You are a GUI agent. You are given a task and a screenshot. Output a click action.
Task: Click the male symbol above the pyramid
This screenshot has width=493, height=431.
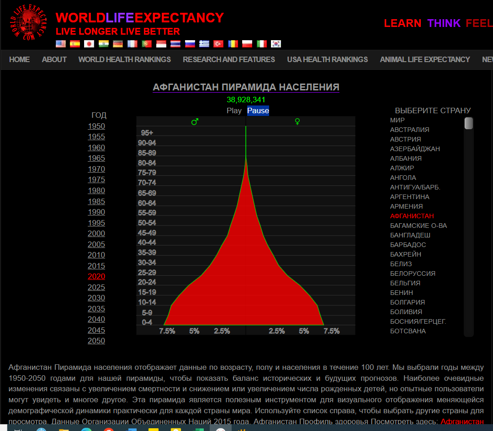point(195,121)
